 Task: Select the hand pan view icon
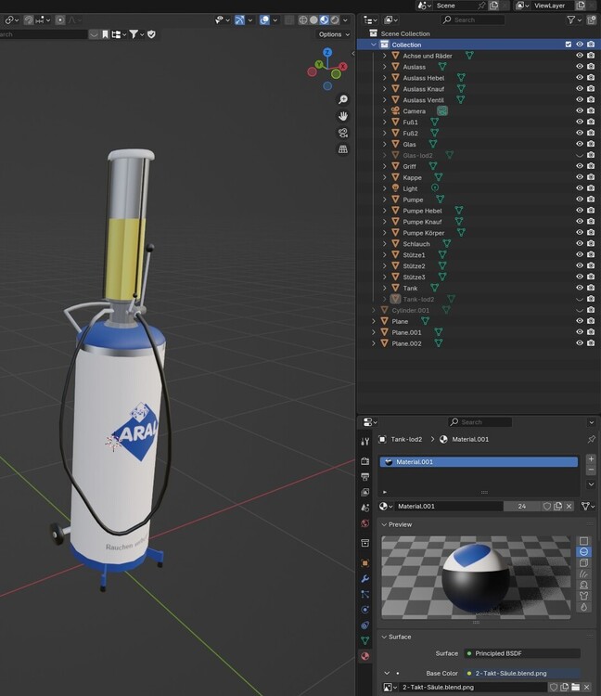[343, 116]
